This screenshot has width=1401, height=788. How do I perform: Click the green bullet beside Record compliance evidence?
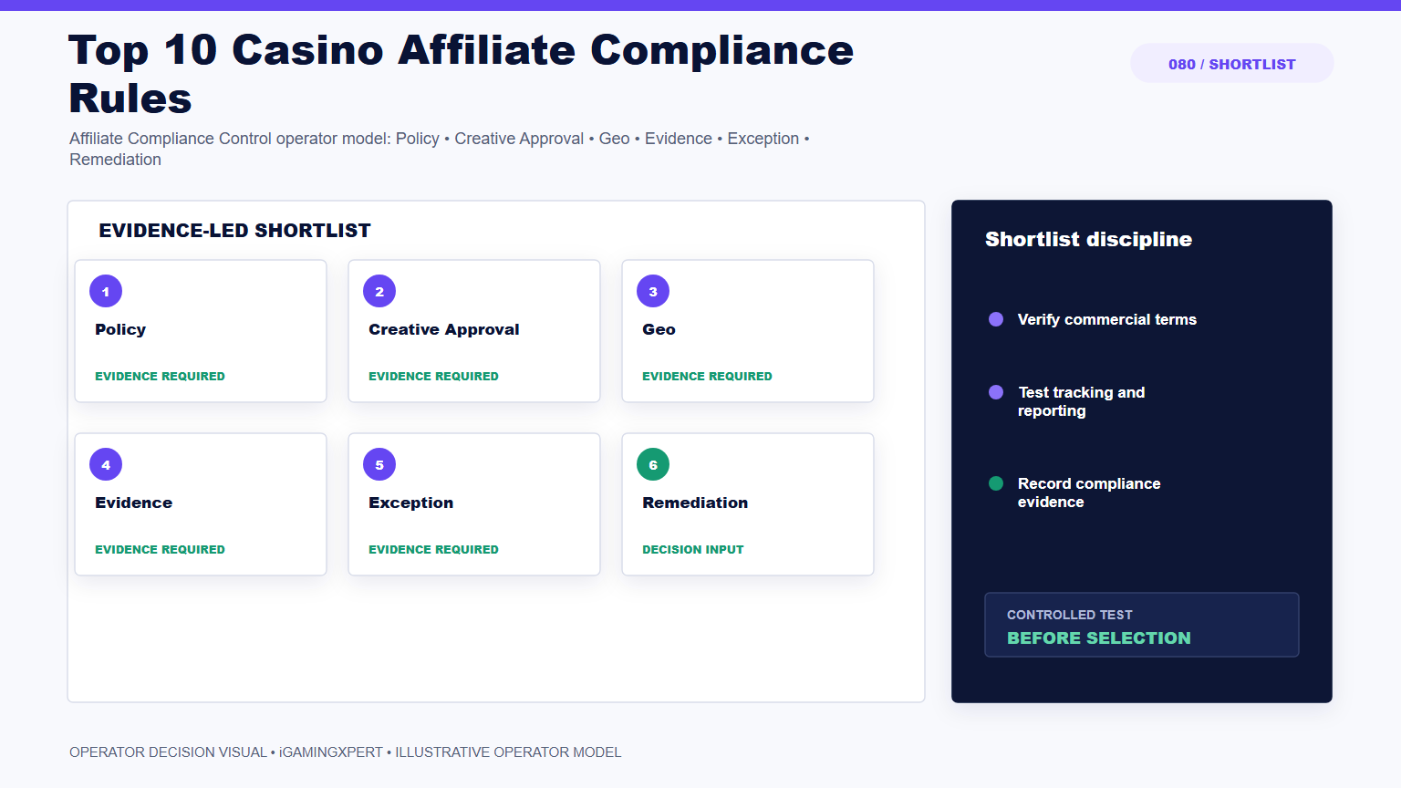point(996,483)
